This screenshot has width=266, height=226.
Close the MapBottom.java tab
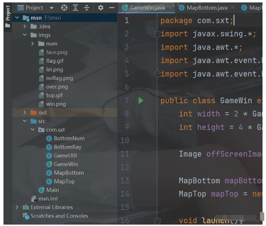click(232, 8)
